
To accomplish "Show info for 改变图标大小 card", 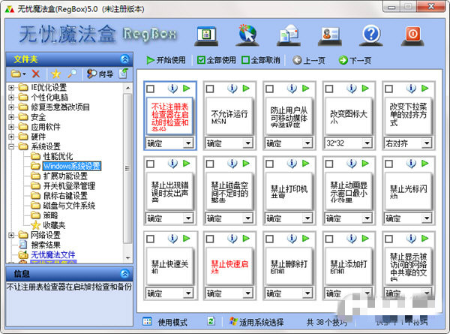I will 351,89.
